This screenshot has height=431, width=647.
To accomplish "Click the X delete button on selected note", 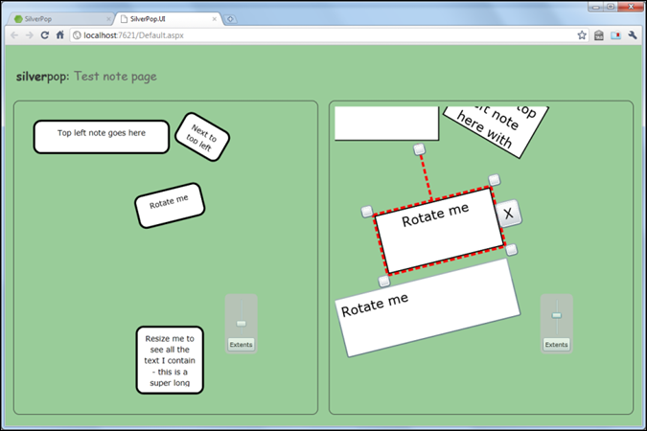I will coord(509,214).
